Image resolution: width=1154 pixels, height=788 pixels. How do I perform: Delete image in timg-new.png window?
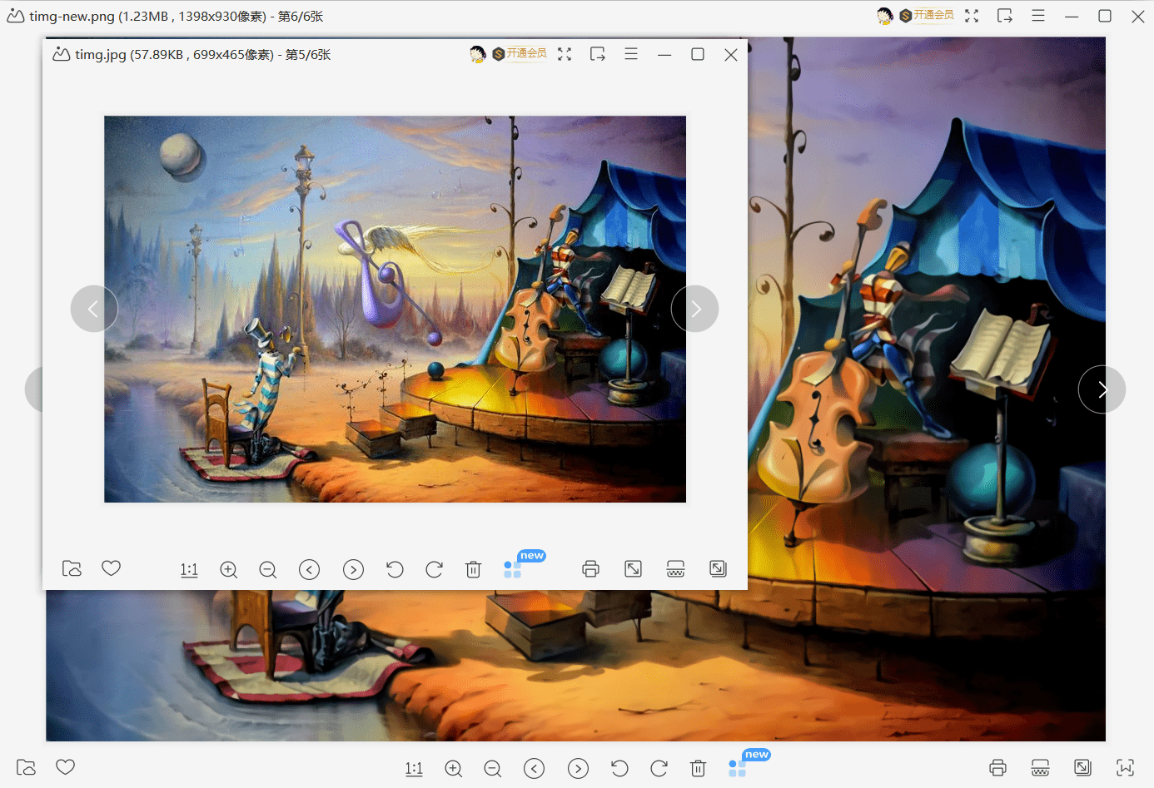point(699,769)
